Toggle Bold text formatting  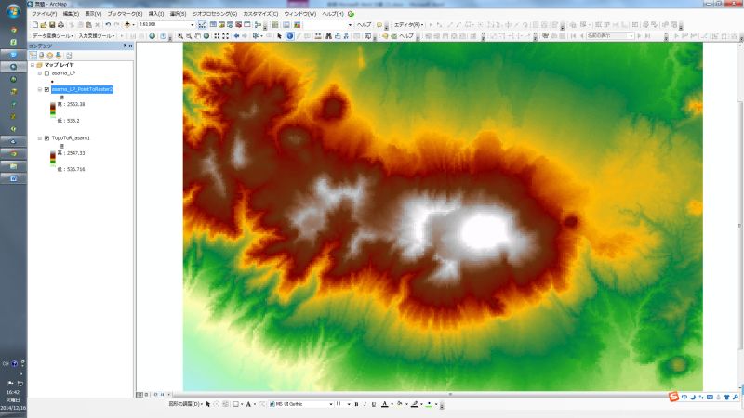(x=356, y=404)
